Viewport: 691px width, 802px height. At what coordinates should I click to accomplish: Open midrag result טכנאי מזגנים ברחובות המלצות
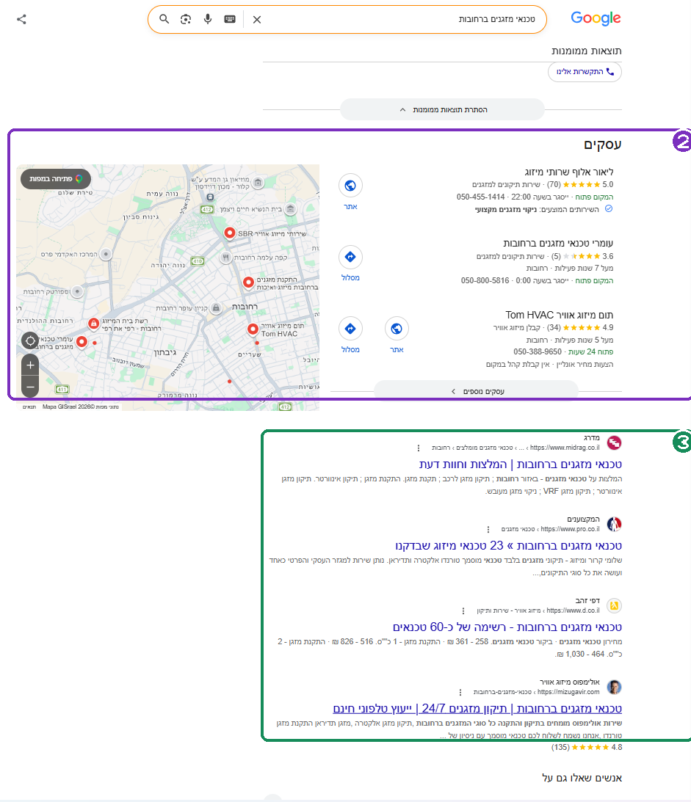point(521,464)
